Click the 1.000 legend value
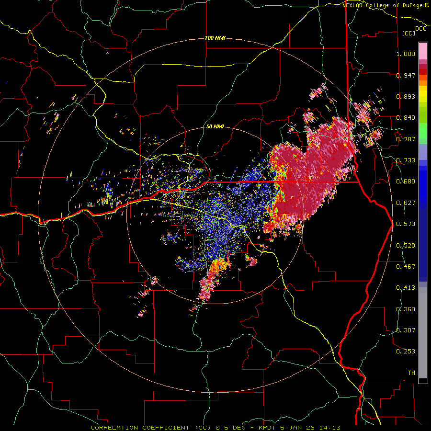 tap(406, 54)
